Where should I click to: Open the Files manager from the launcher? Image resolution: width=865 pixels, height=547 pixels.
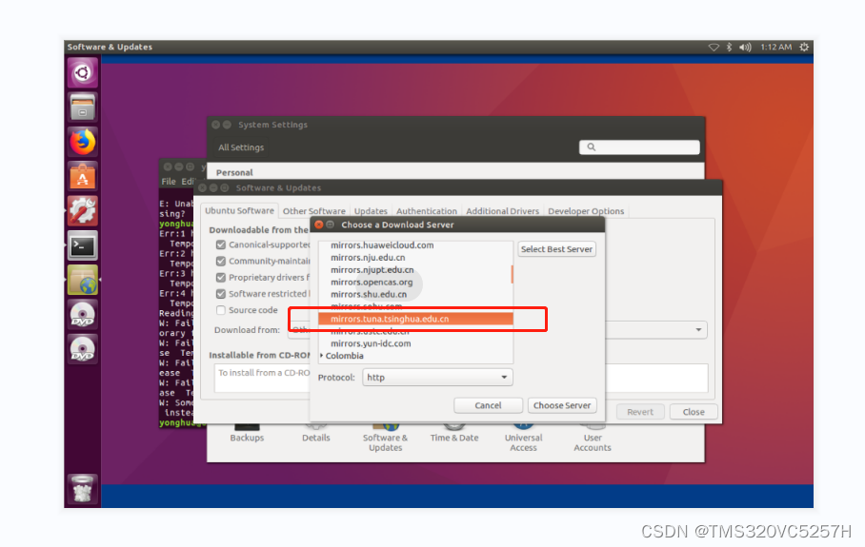[83, 107]
